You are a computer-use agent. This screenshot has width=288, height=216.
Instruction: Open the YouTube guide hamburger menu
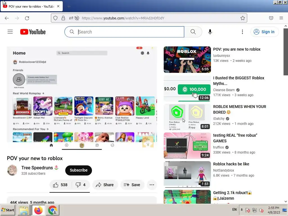tap(10, 32)
